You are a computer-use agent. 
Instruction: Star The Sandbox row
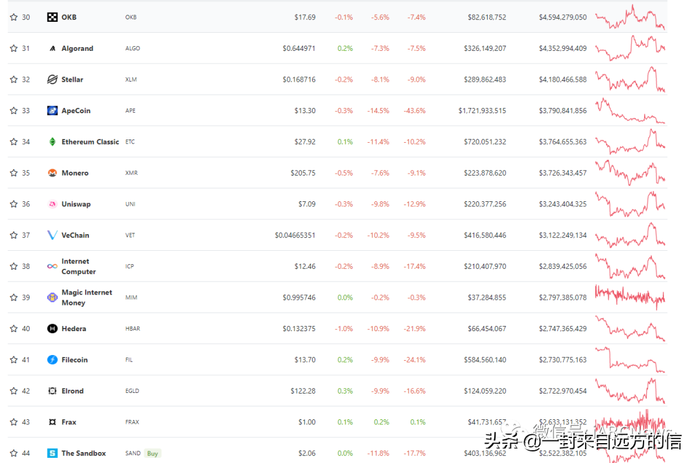point(13,453)
